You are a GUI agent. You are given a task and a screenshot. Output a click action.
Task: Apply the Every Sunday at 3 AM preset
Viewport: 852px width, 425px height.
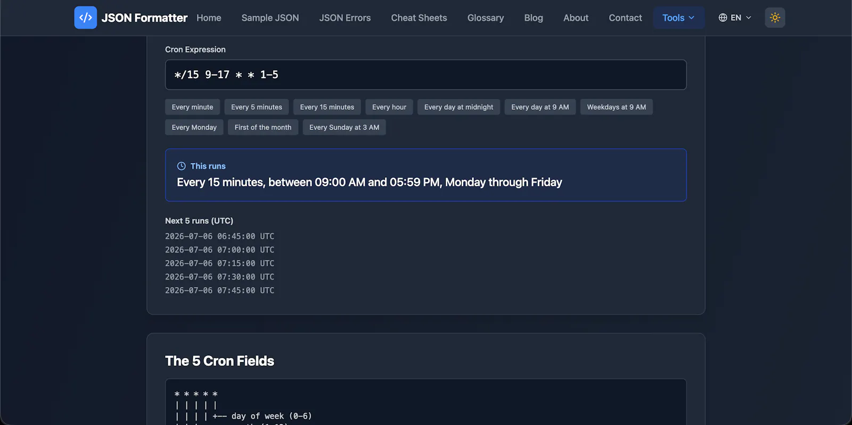coord(344,127)
